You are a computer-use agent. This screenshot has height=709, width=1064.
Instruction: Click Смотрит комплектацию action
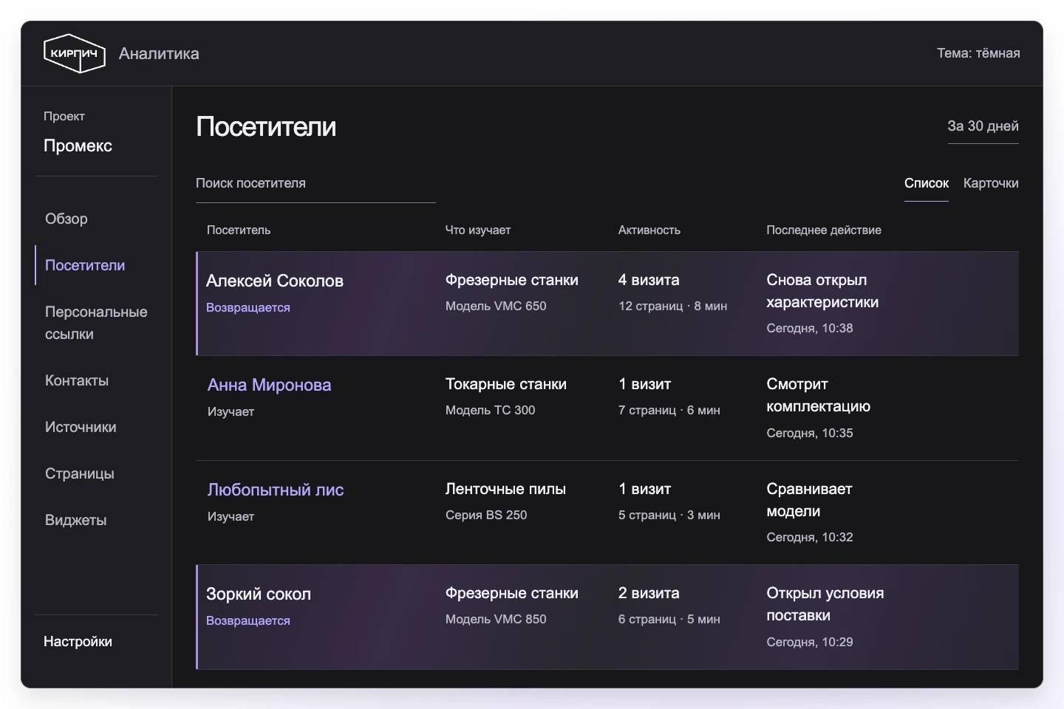coord(819,395)
